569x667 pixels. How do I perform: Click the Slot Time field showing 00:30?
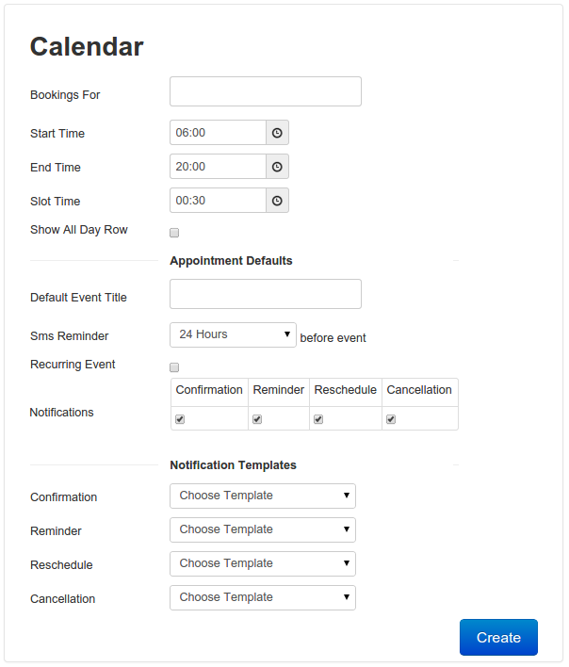(219, 201)
